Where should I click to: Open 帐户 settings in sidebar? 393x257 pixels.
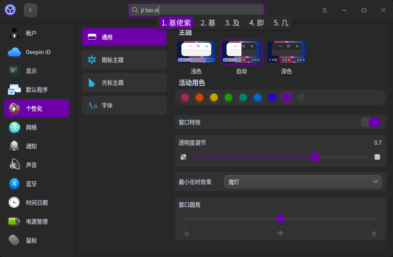click(37, 33)
